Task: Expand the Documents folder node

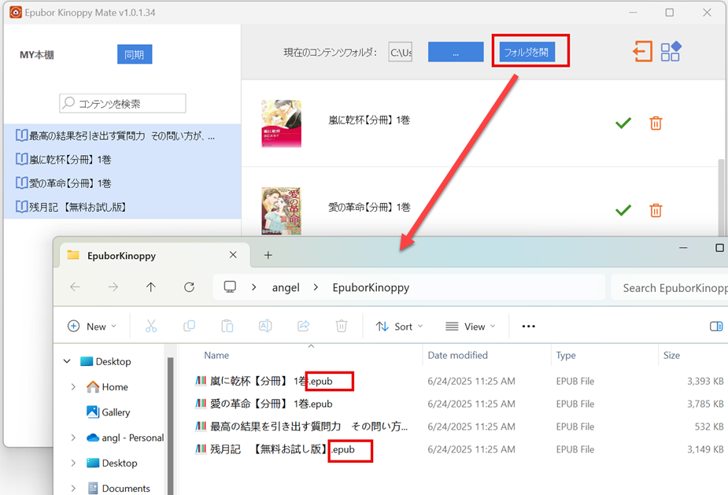Action: tap(73, 488)
